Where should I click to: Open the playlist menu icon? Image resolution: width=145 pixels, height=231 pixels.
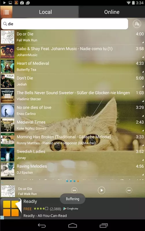point(6,12)
